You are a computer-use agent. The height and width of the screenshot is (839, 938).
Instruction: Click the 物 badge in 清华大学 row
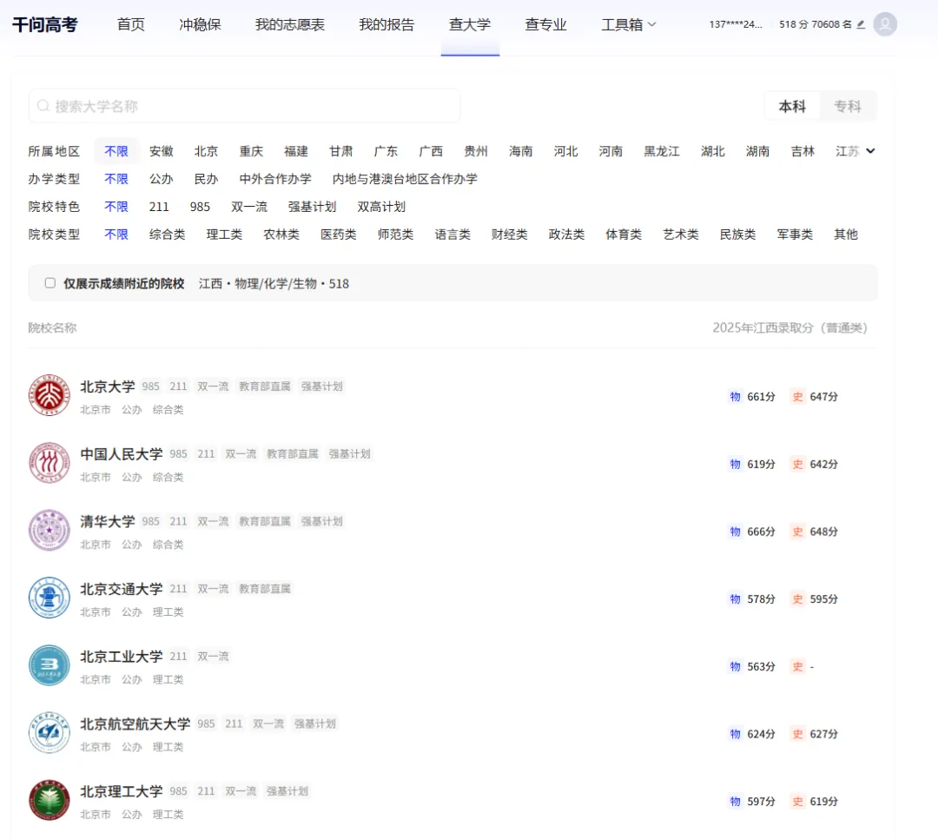pos(736,532)
